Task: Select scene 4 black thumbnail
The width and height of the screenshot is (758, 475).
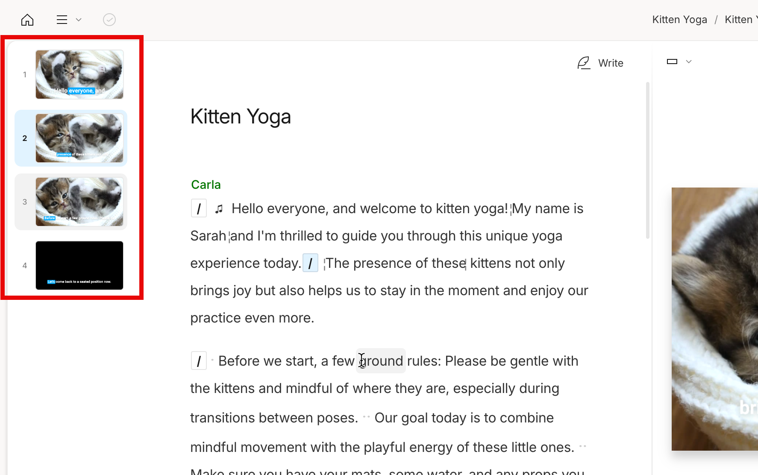Action: (x=79, y=265)
